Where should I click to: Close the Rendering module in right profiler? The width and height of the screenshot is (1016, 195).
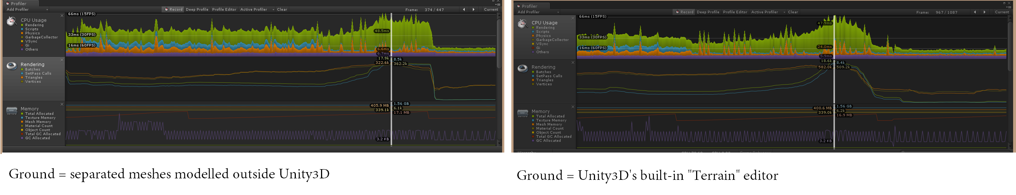click(x=573, y=62)
